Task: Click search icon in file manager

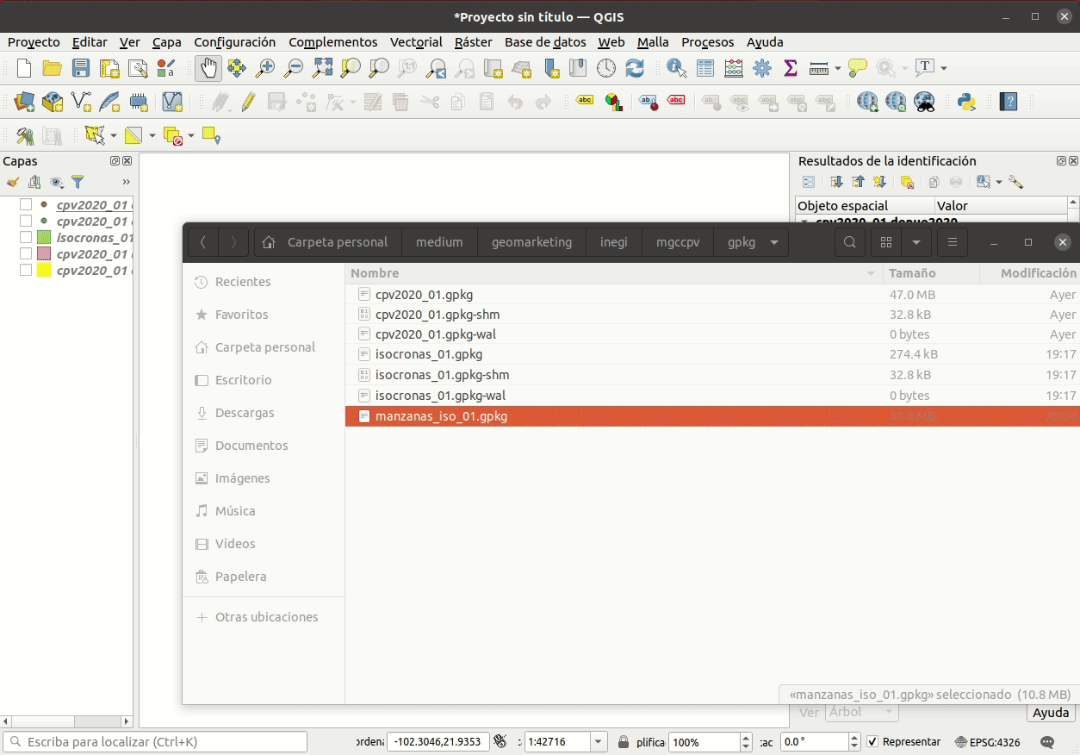Action: (850, 242)
